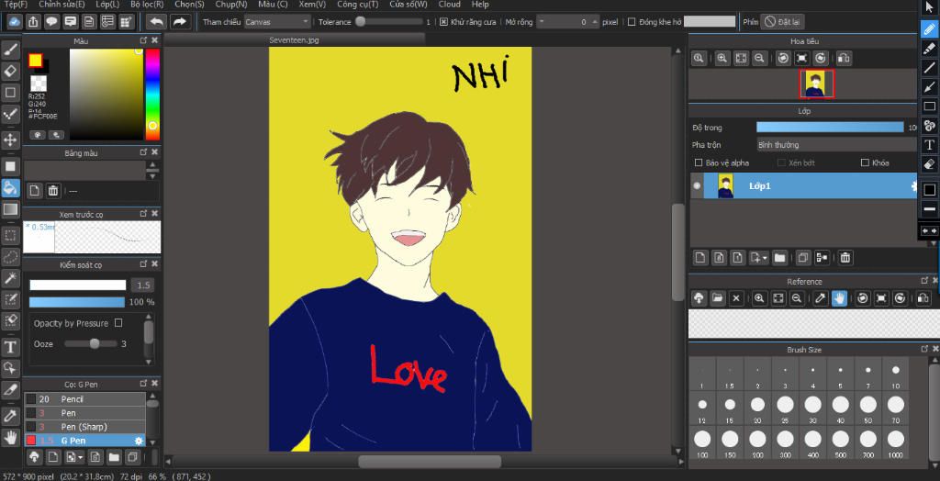The height and width of the screenshot is (481, 940).
Task: Delete the layer with the Lớp panel trash icon
Action: (x=845, y=258)
